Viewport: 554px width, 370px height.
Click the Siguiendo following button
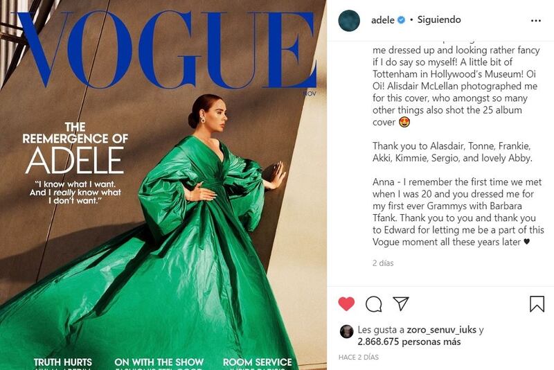tap(439, 20)
